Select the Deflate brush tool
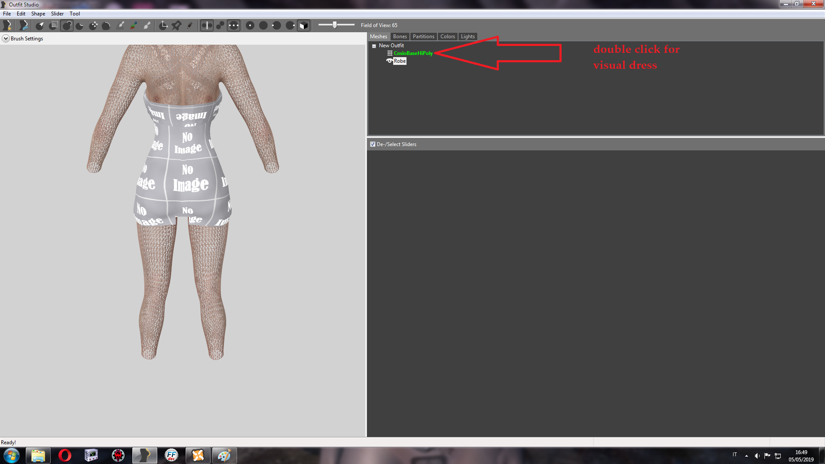Image resolution: width=825 pixels, height=464 pixels. [x=80, y=26]
